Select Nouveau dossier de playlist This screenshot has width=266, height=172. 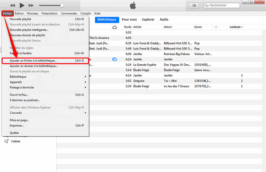pos(45,35)
